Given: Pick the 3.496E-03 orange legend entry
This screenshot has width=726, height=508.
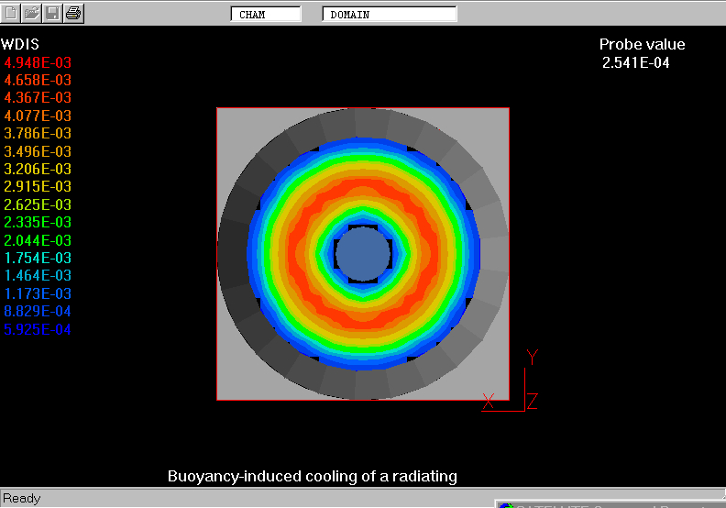Looking at the screenshot, I should [x=38, y=151].
